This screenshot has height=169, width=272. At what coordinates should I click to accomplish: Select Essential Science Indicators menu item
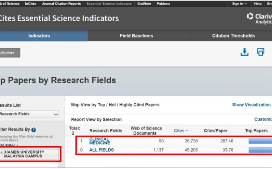pyautogui.click(x=109, y=4)
